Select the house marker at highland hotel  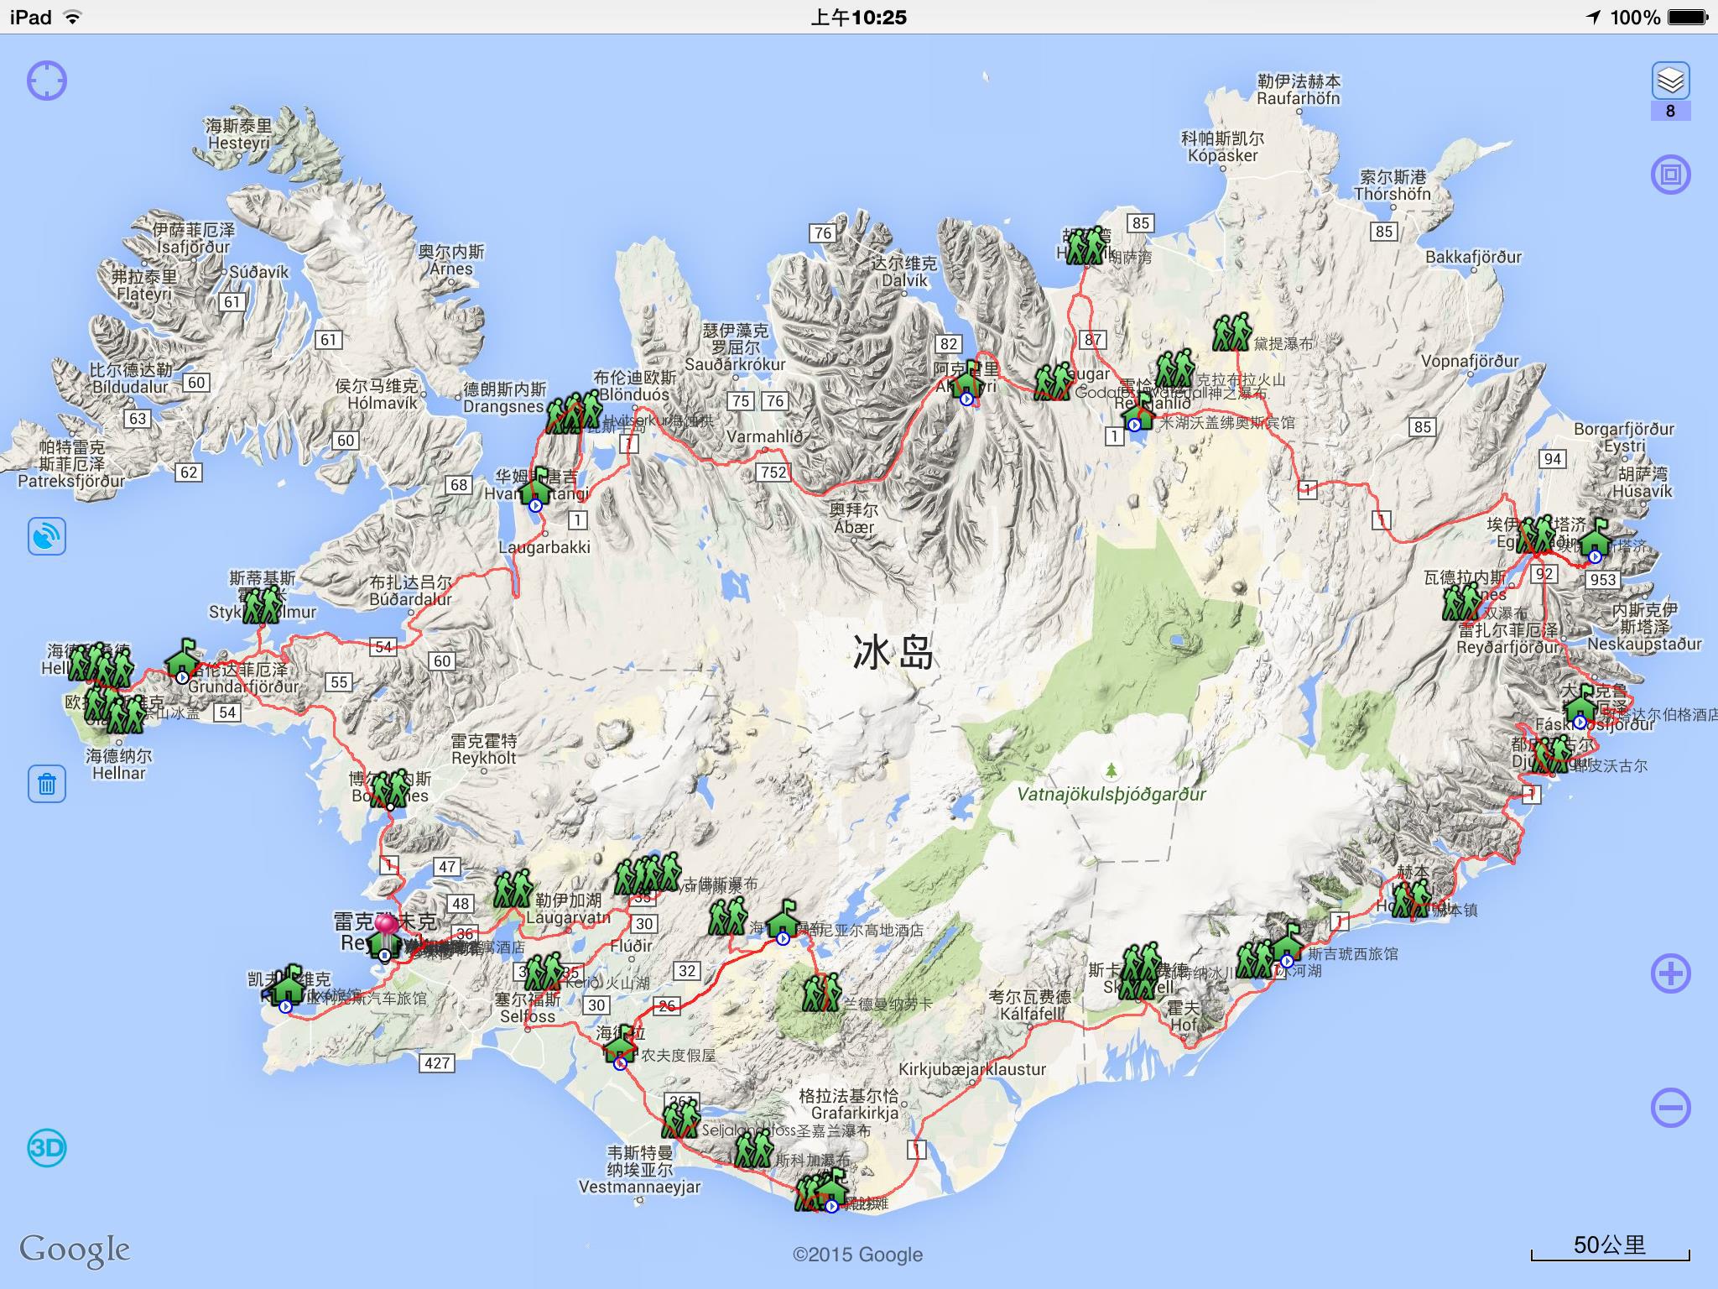pos(783,920)
